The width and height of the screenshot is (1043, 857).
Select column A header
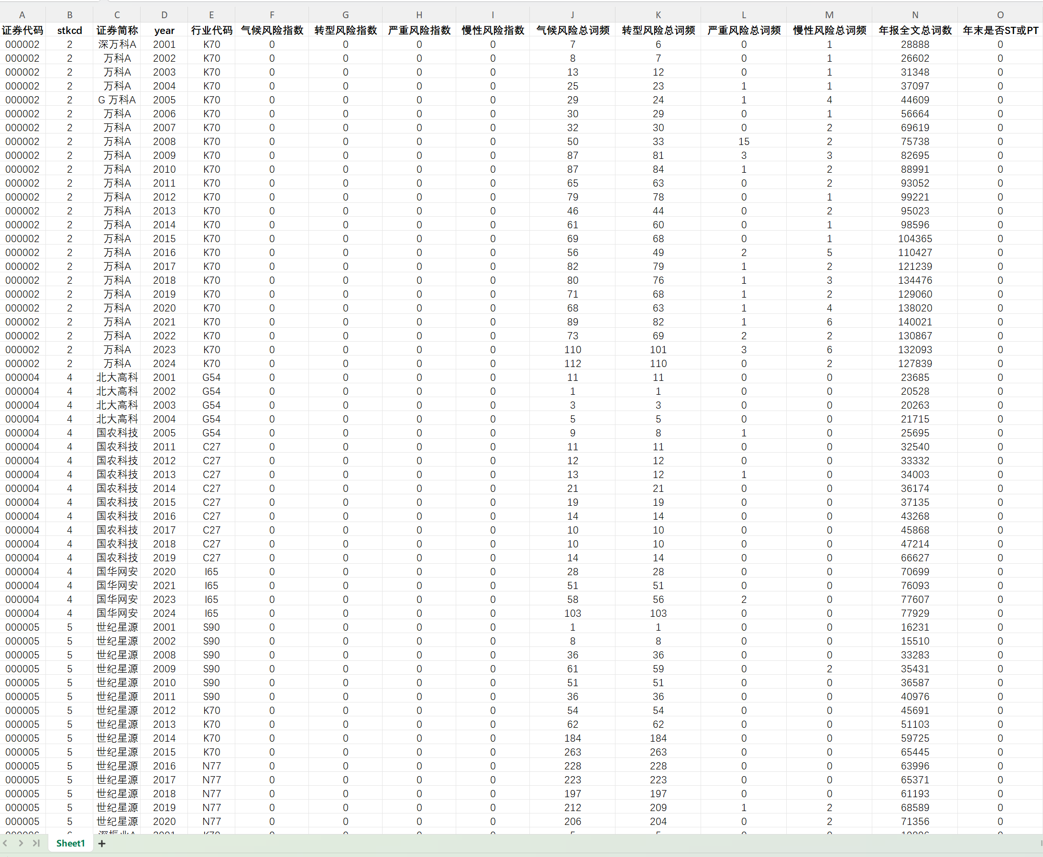(22, 15)
